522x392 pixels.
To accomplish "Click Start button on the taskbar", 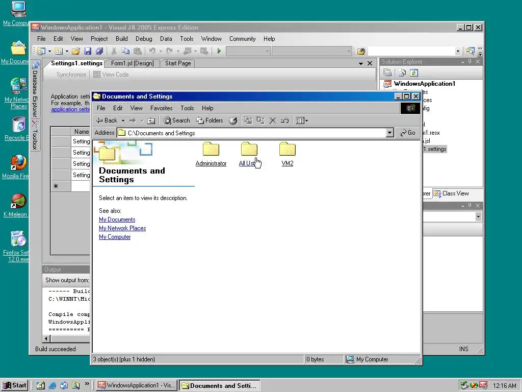I will [14, 385].
